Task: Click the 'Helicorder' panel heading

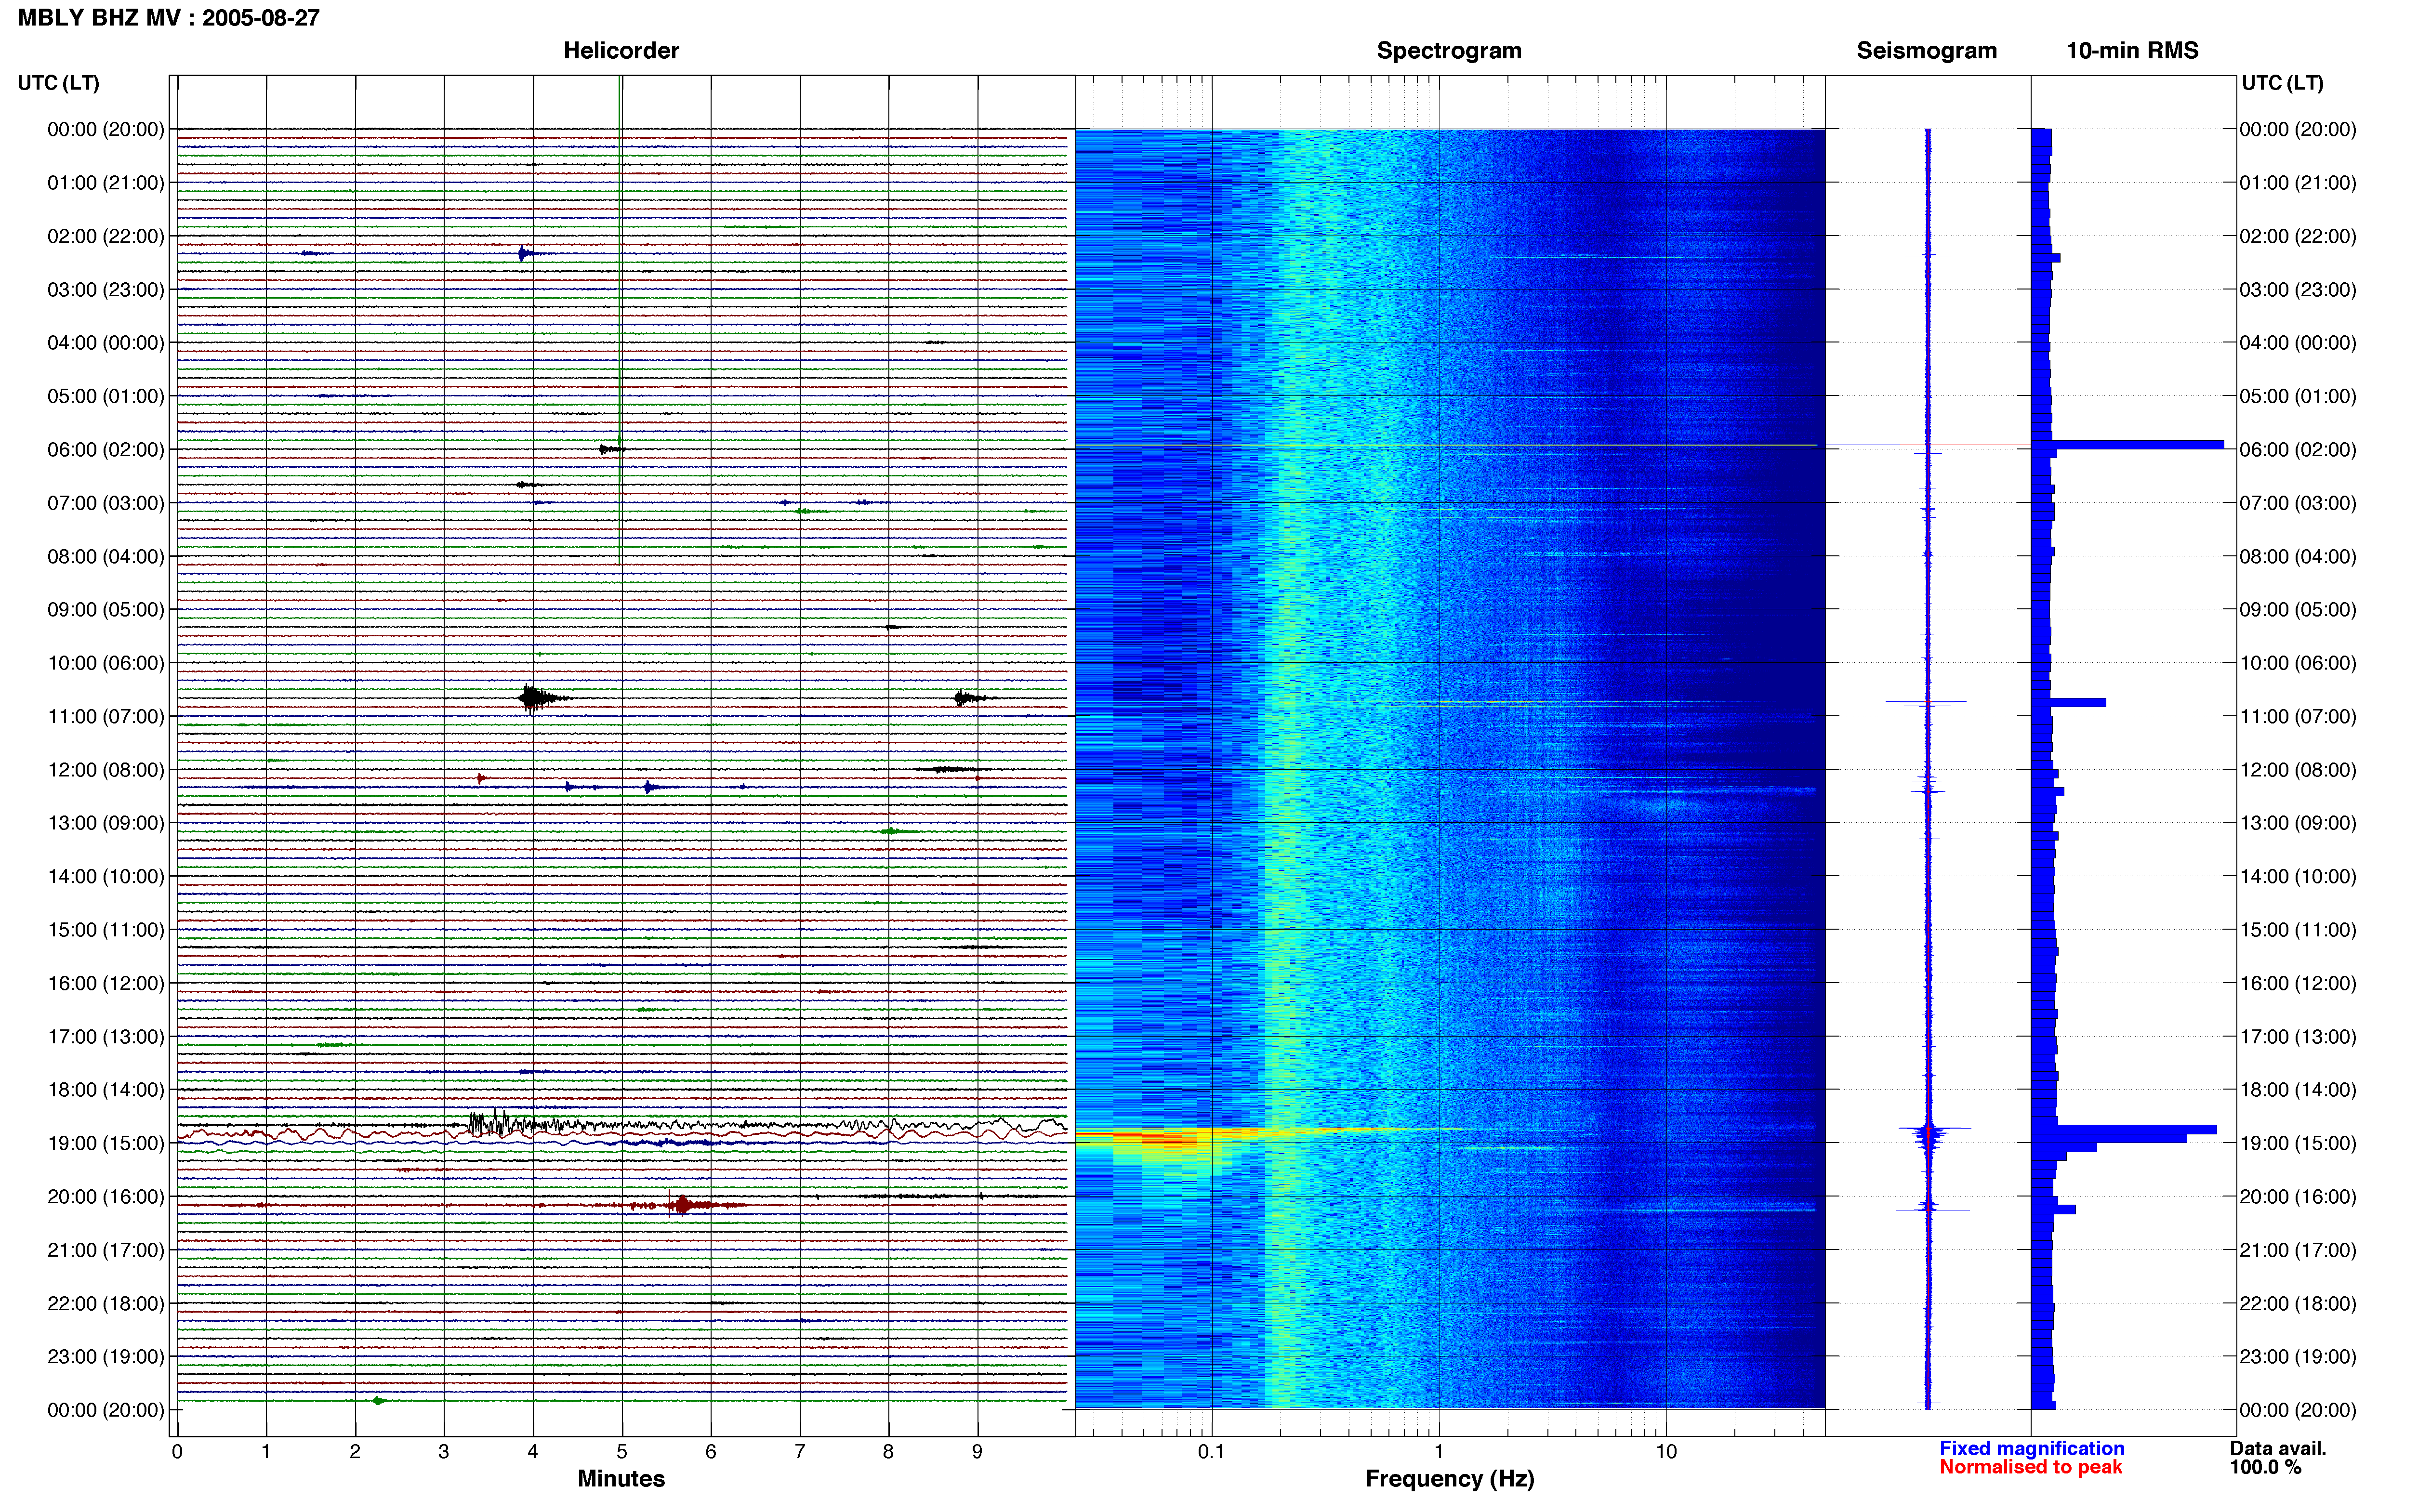Action: click(621, 51)
